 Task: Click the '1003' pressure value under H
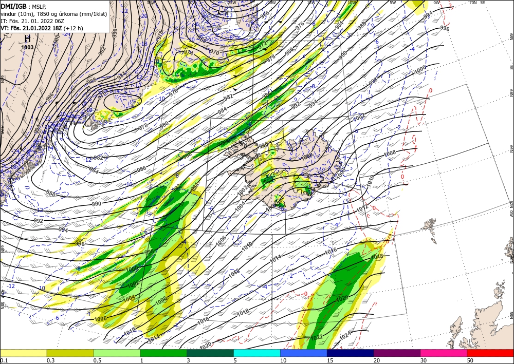(x=27, y=47)
